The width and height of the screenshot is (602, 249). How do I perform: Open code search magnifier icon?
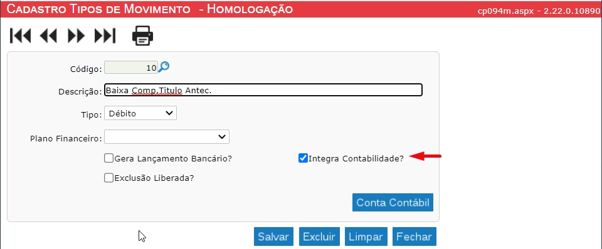(164, 67)
